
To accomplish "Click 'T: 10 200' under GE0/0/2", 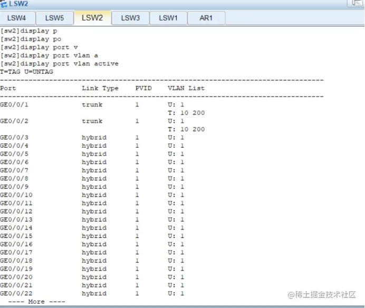I will point(186,129).
